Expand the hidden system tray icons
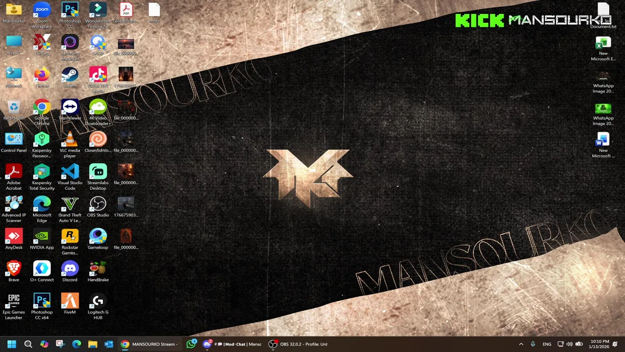The image size is (625, 352). 521,344
